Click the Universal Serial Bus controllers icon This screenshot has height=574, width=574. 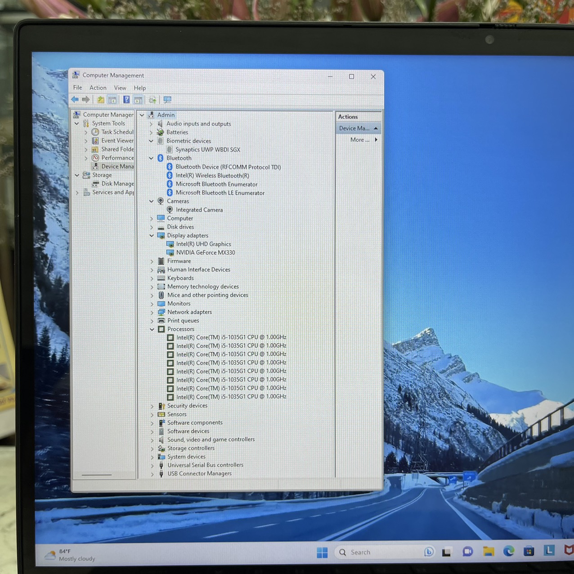click(161, 465)
